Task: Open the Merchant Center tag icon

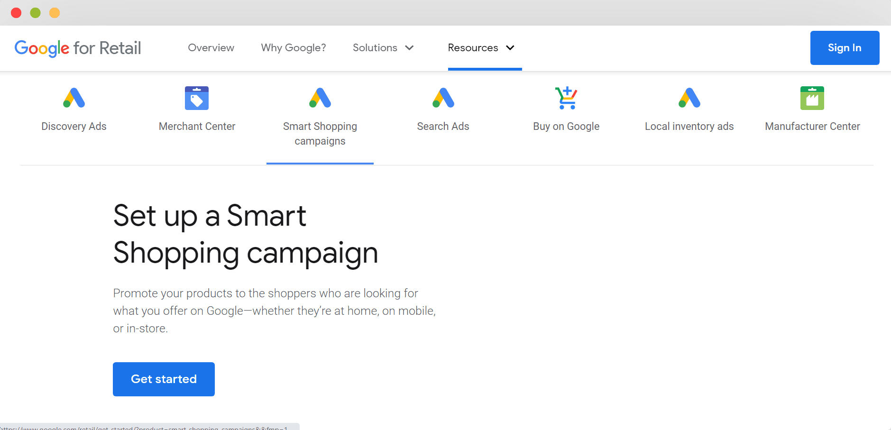Action: coord(197,98)
